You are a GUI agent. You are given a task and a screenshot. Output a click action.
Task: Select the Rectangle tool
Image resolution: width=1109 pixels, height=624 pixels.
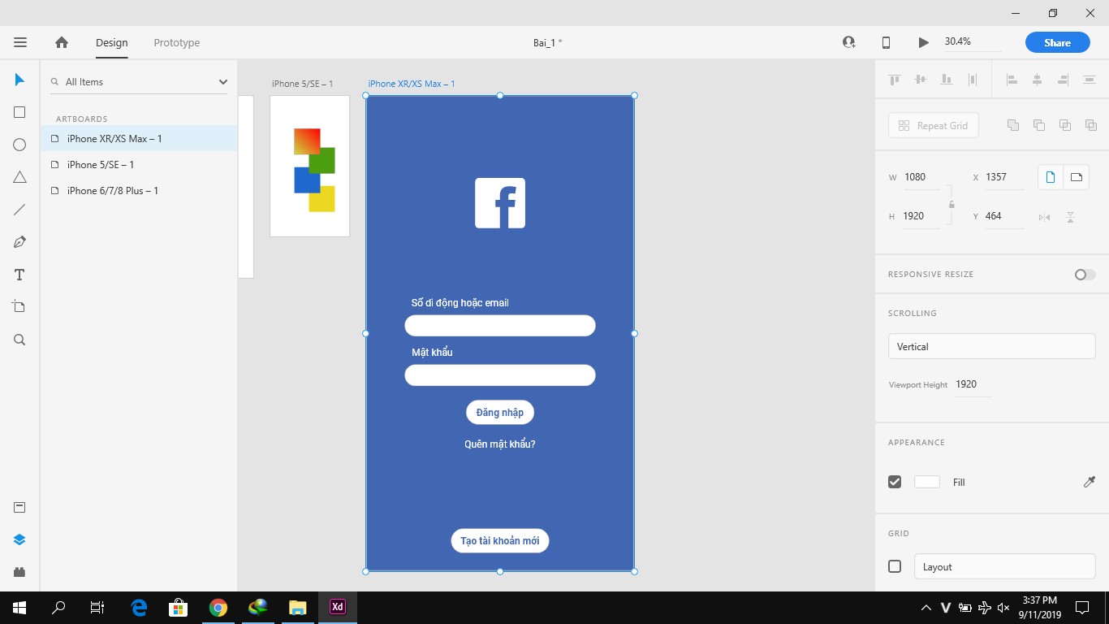tap(19, 112)
